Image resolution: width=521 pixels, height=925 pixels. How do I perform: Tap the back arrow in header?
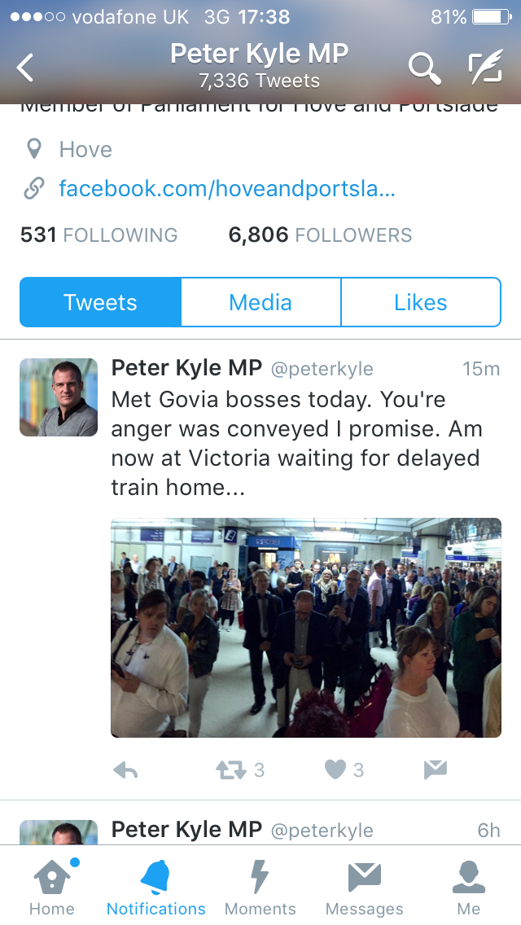25,68
